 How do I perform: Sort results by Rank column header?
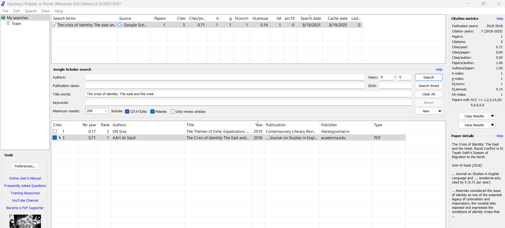tap(104, 125)
